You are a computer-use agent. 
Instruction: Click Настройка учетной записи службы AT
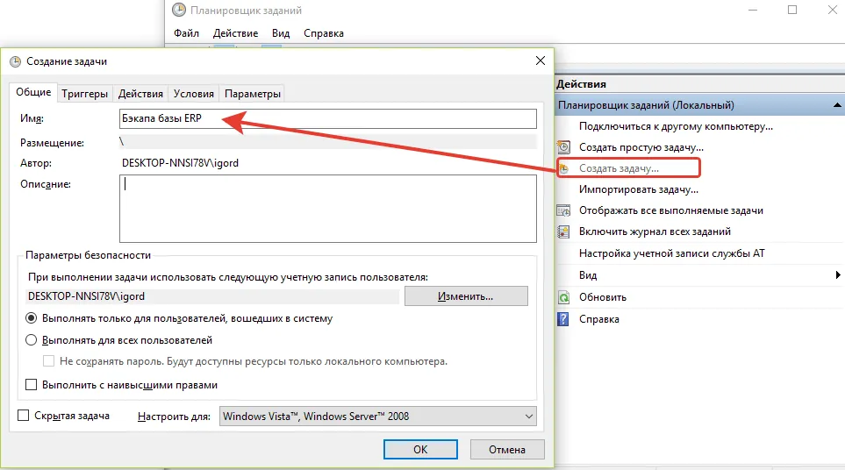point(672,253)
